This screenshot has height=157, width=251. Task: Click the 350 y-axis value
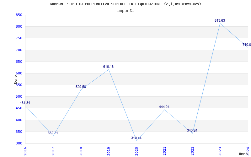click(19, 132)
